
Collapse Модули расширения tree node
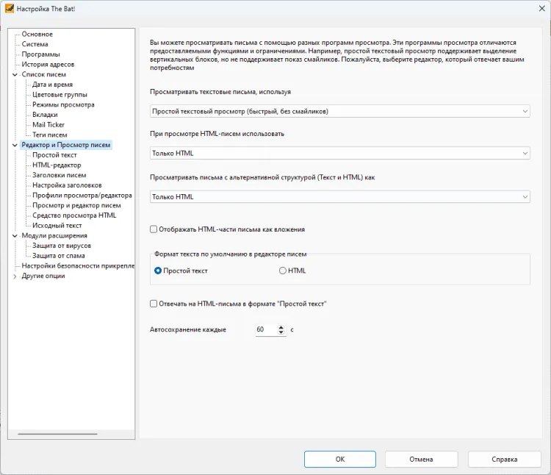15,235
